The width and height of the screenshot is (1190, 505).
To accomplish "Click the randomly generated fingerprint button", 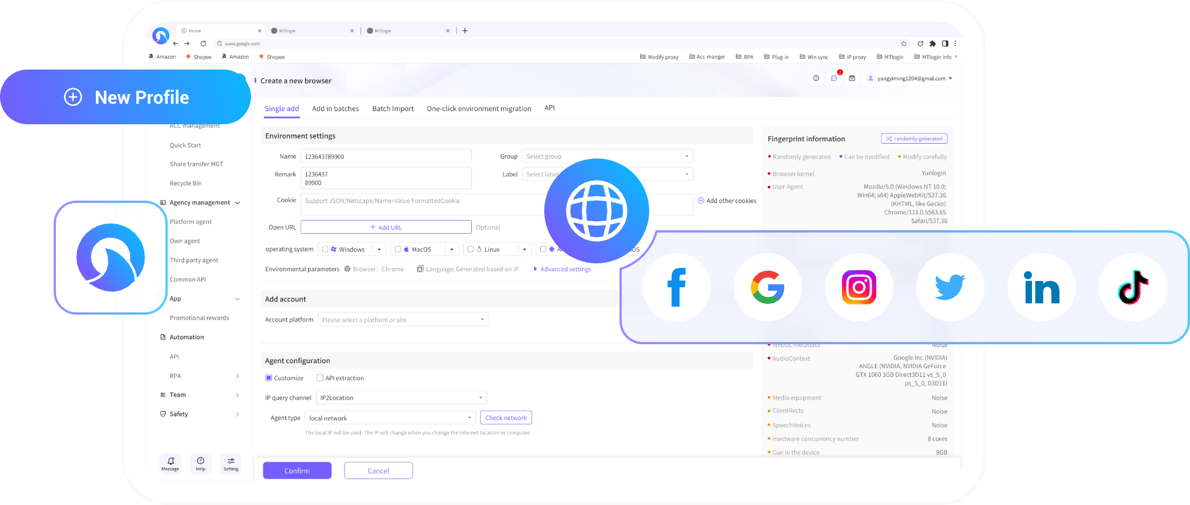I will click(x=914, y=139).
